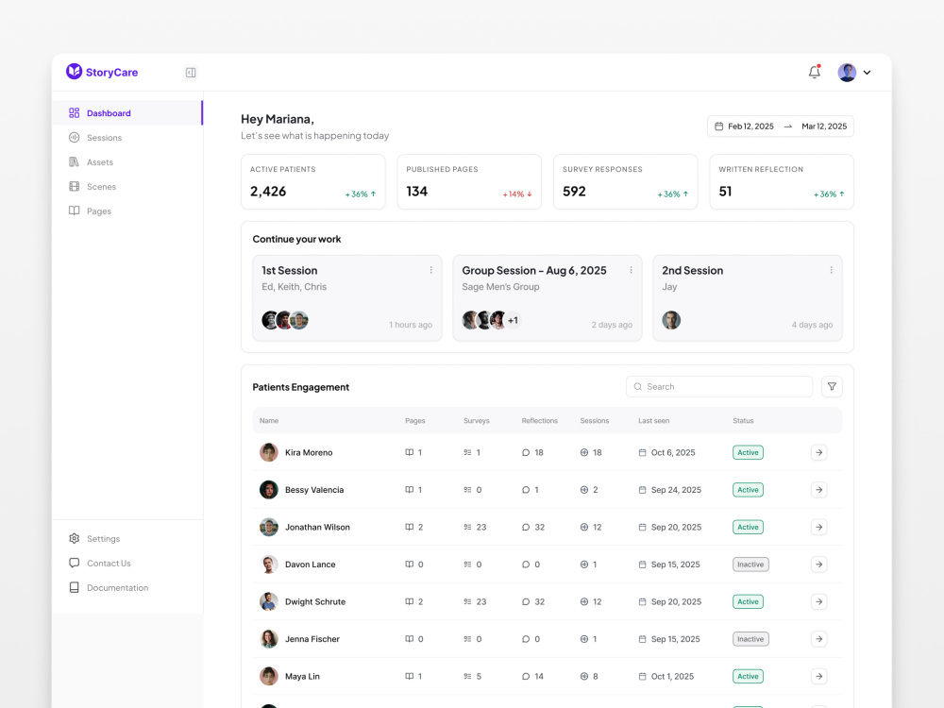944x708 pixels.
Task: Open 1st Session card options menu
Action: pyautogui.click(x=431, y=270)
